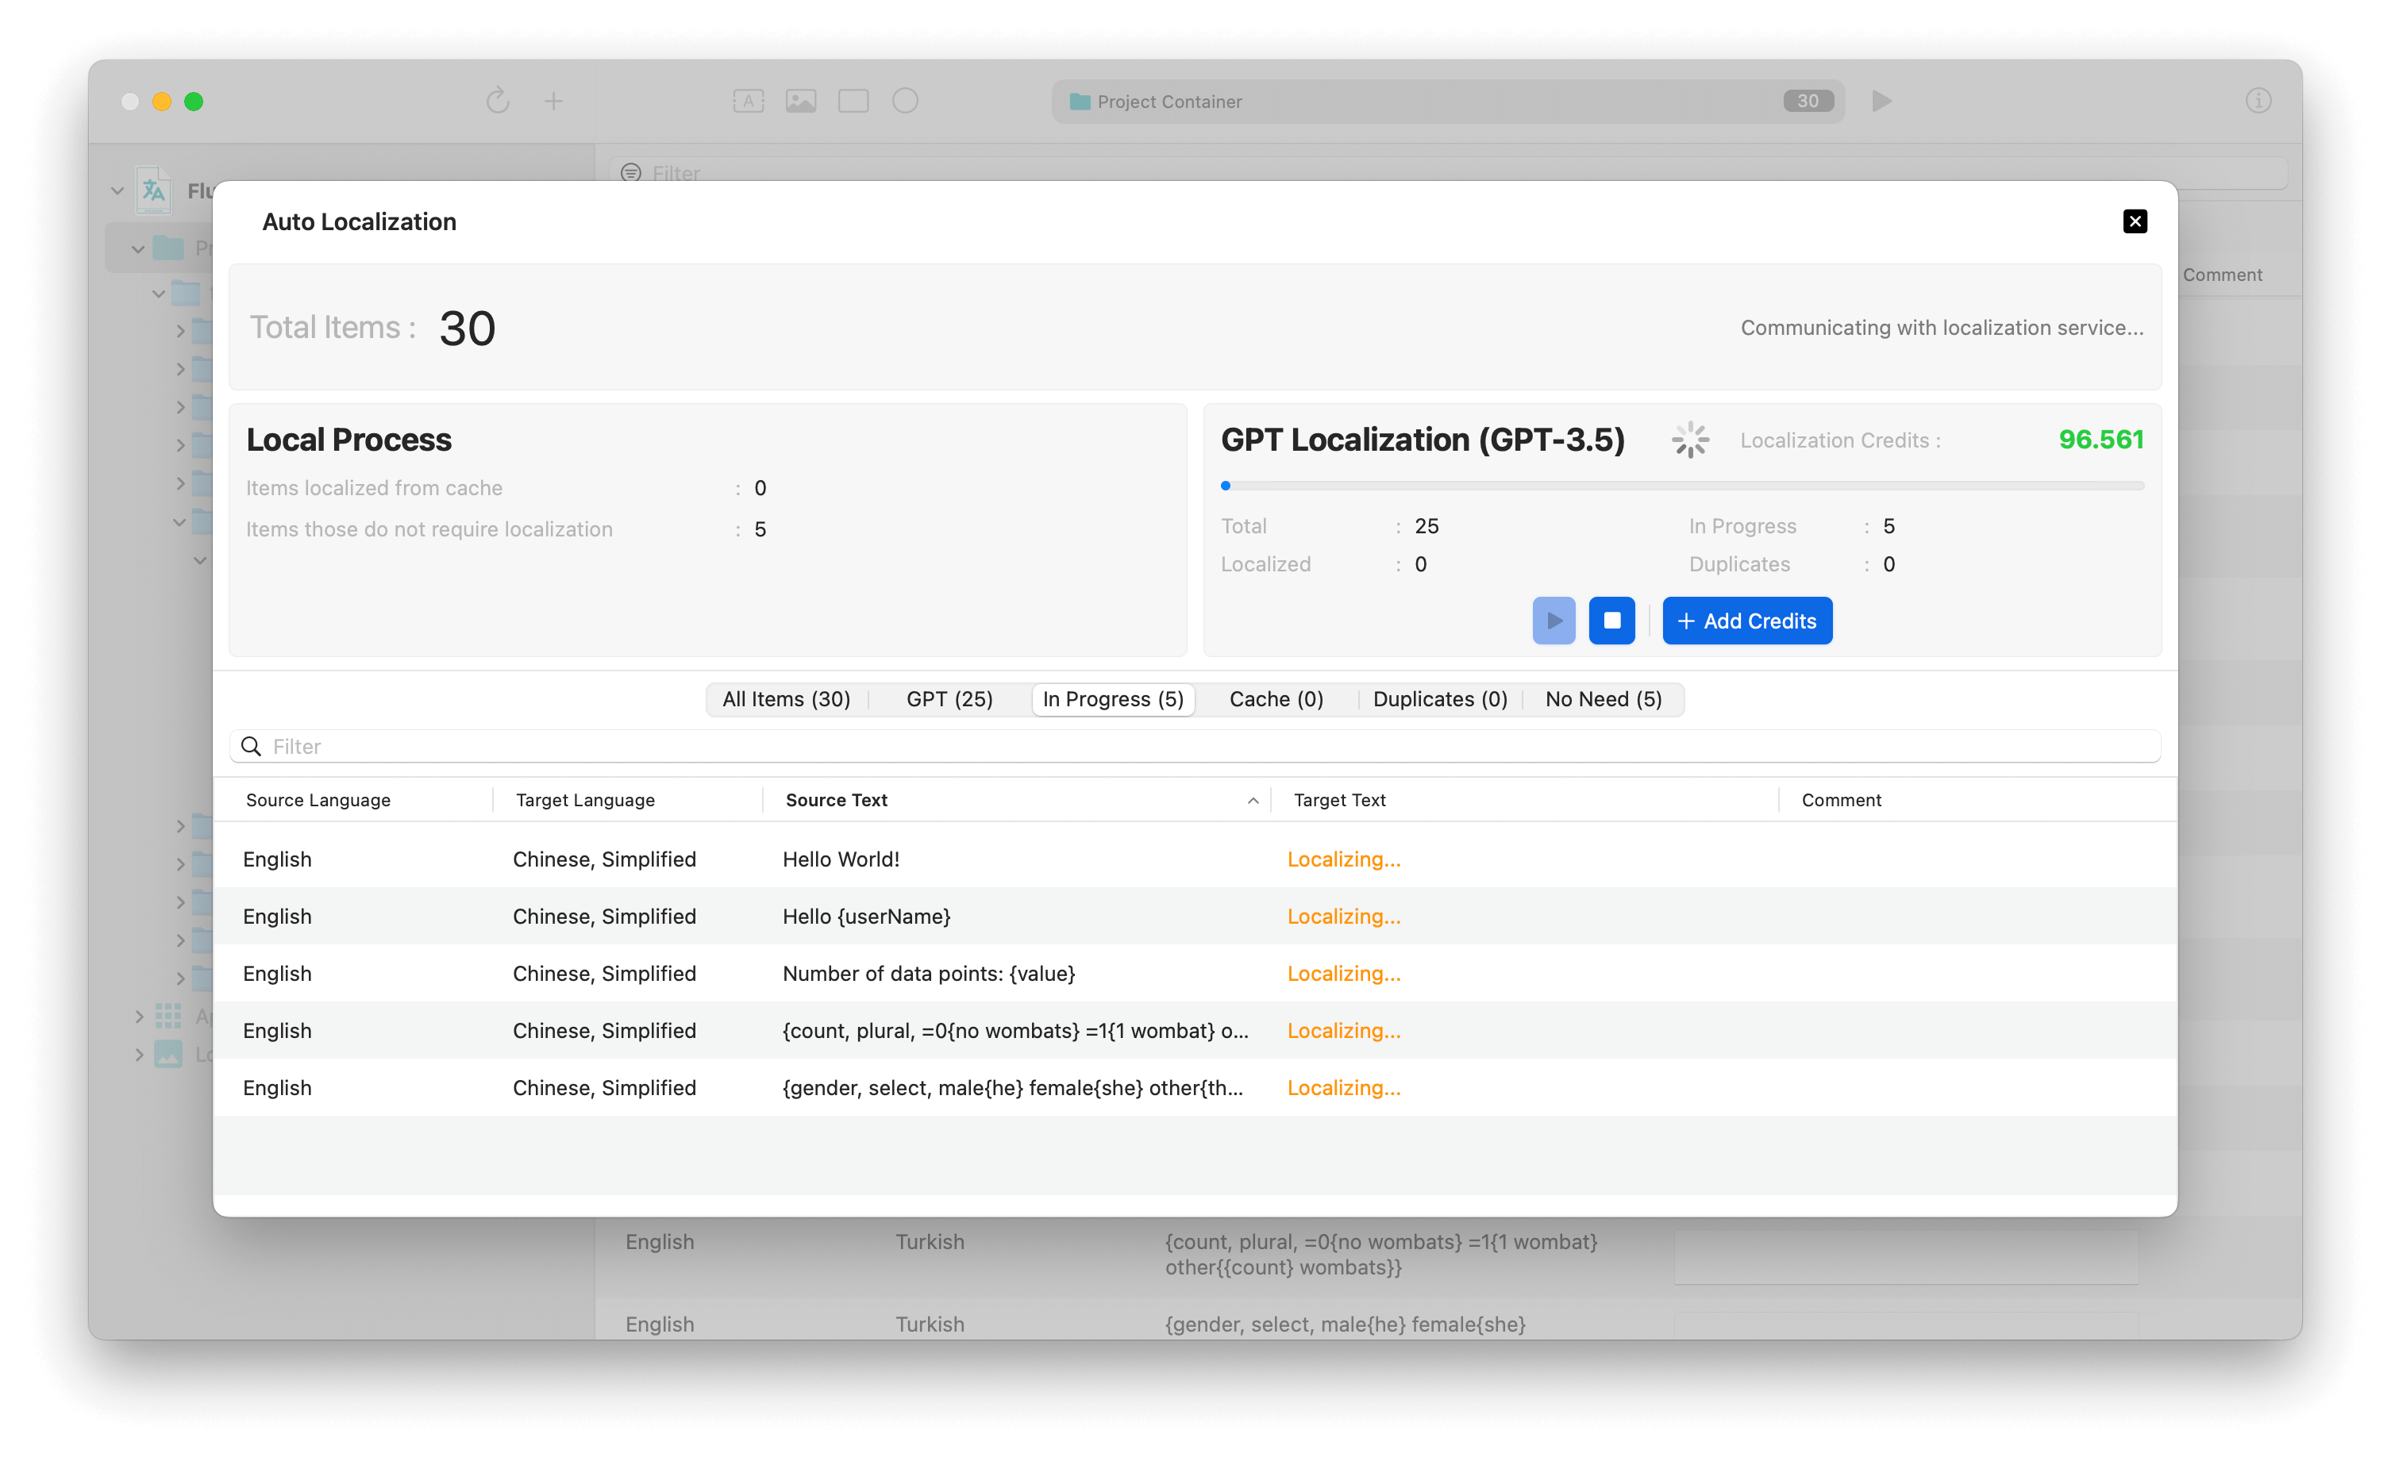Screen dimensions: 2391x1457
Task: Open the Cache (0) tab
Action: tap(1276, 699)
